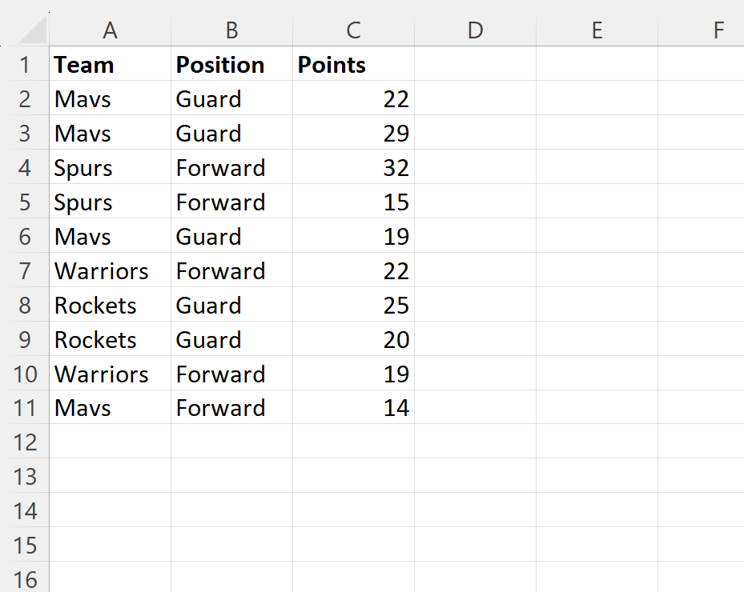Select column D header

[475, 30]
